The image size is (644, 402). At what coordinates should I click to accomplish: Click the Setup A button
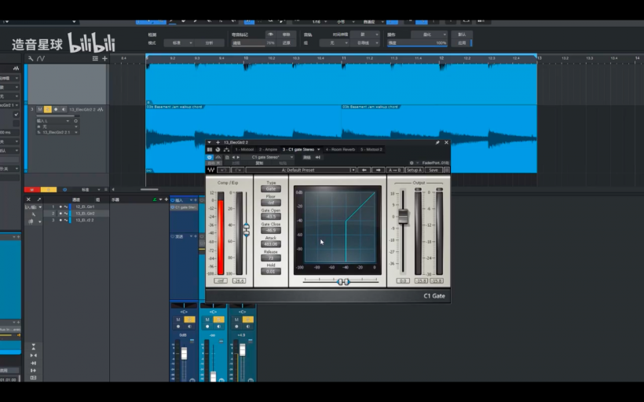[414, 170]
